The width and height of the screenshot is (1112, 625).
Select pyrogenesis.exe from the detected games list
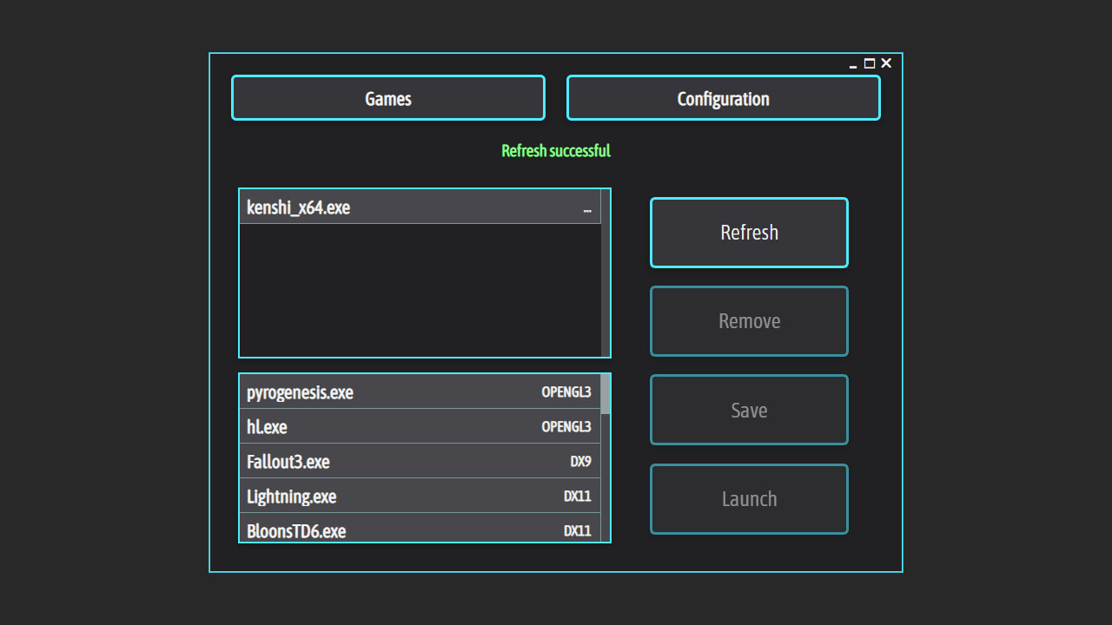[x=301, y=392]
